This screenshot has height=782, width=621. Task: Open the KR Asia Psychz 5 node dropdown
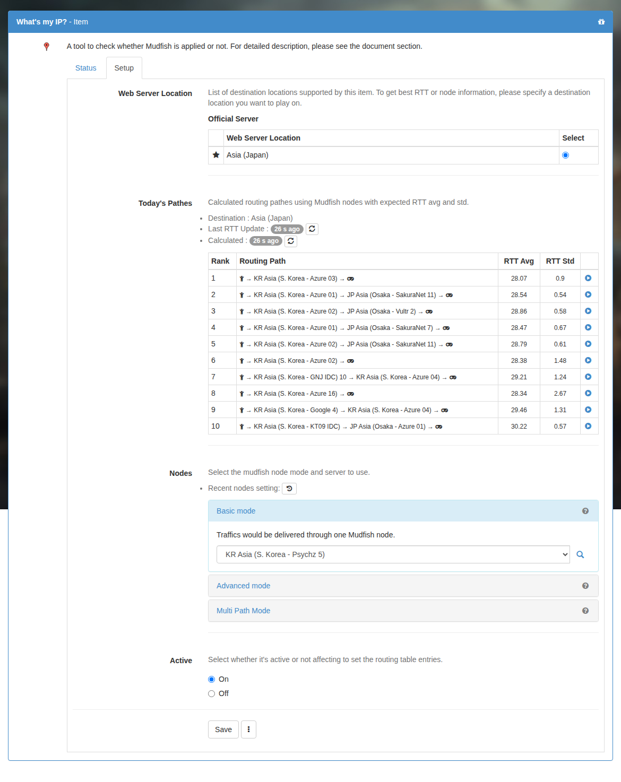coord(393,554)
